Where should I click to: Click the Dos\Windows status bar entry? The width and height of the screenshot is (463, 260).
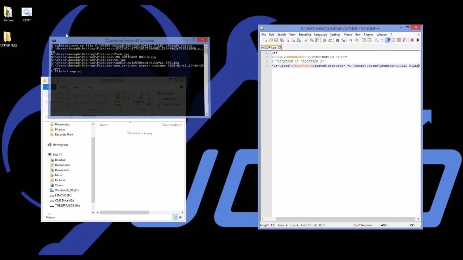point(363,225)
